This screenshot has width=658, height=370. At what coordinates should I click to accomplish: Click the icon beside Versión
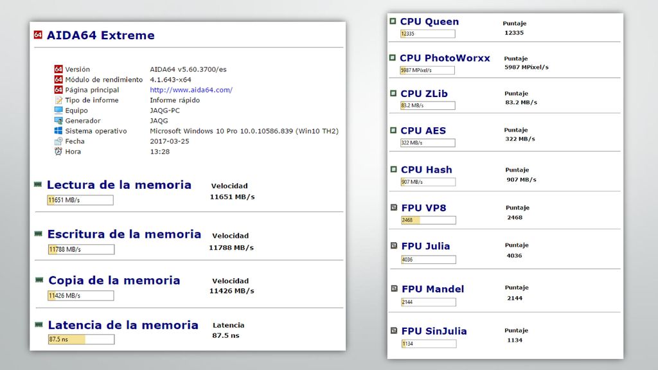tap(58, 69)
